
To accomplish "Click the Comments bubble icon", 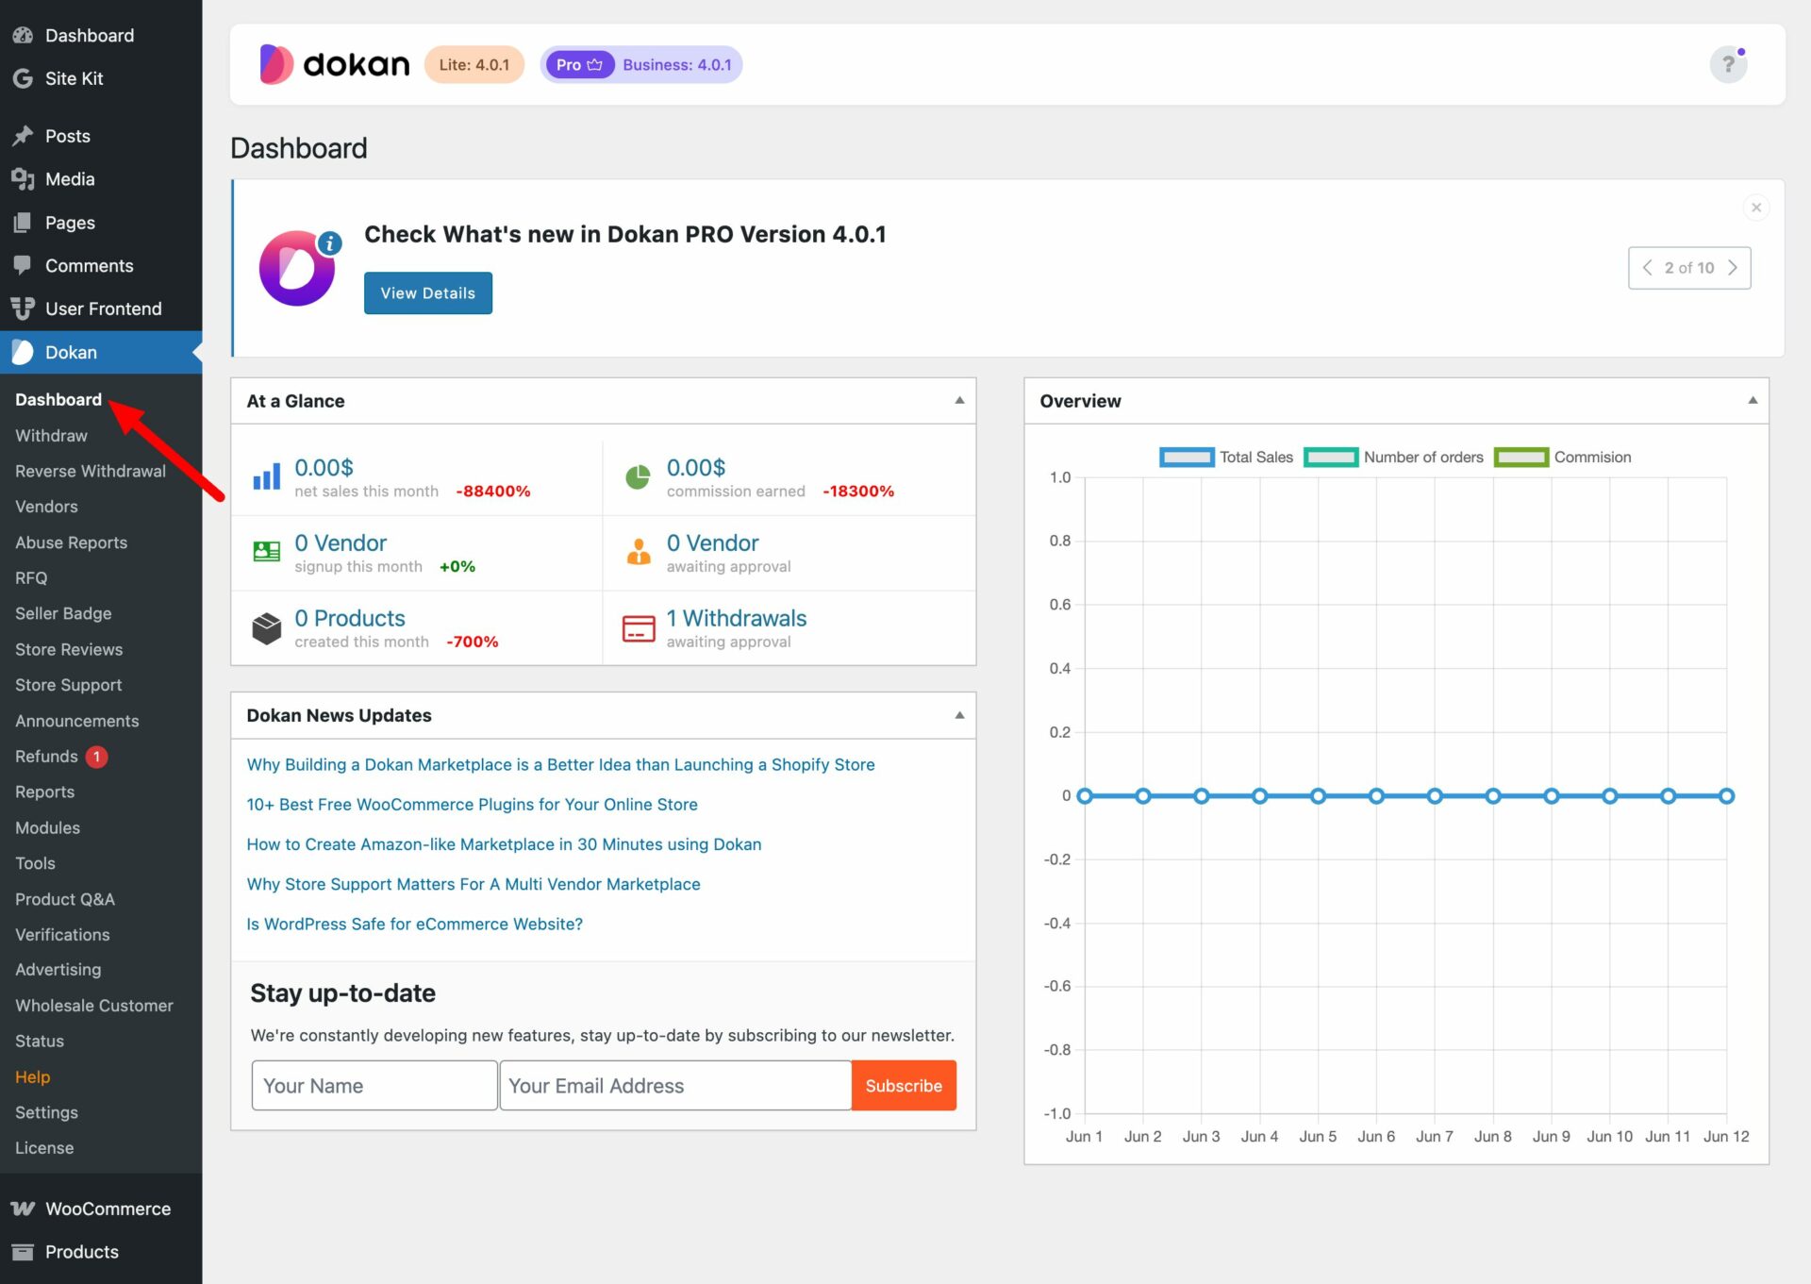I will pos(23,265).
